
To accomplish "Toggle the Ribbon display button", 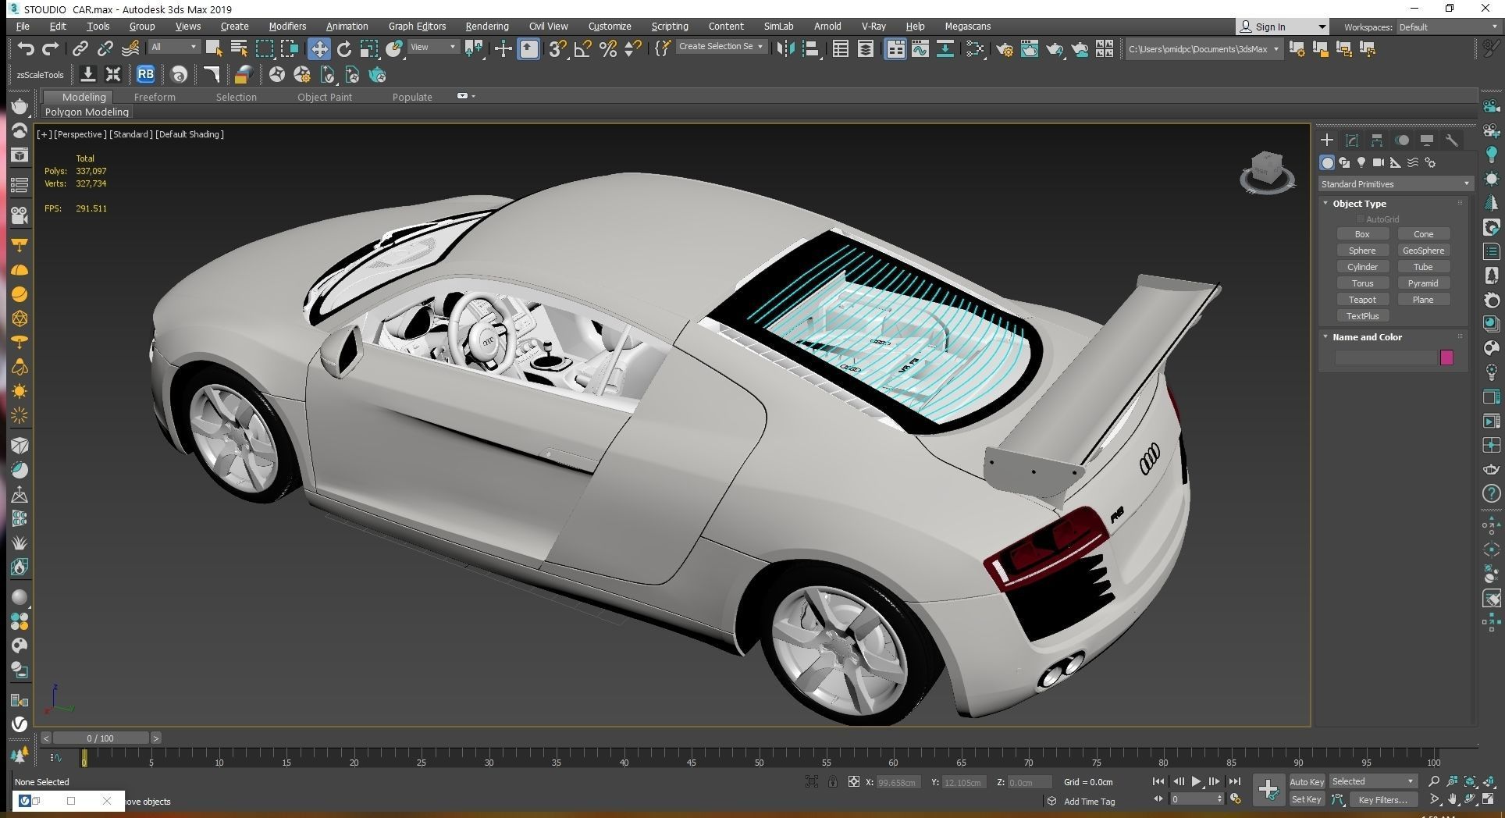I will 895,48.
